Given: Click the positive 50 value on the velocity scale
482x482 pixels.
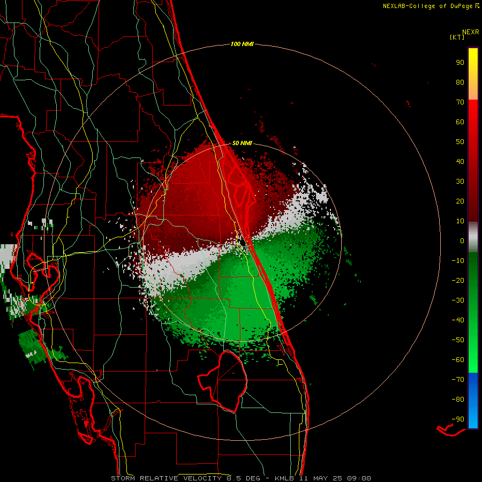Looking at the screenshot, I should click(460, 142).
